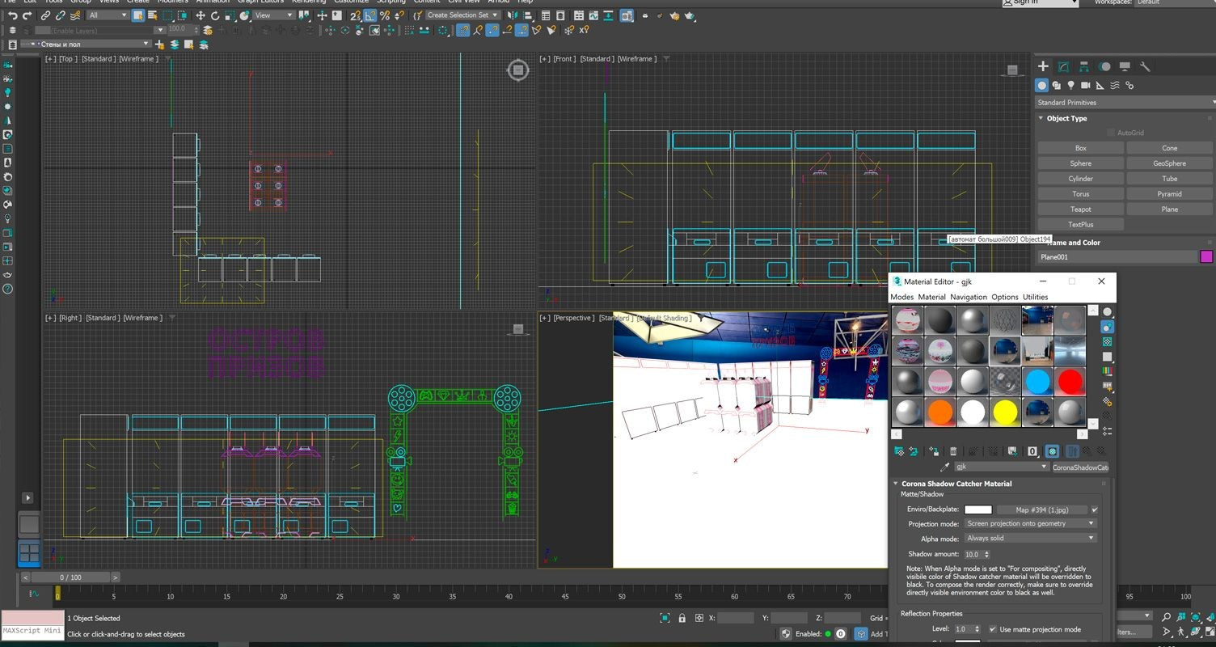The height and width of the screenshot is (647, 1216).
Task: Toggle the Percent Snap icon
Action: point(384,15)
